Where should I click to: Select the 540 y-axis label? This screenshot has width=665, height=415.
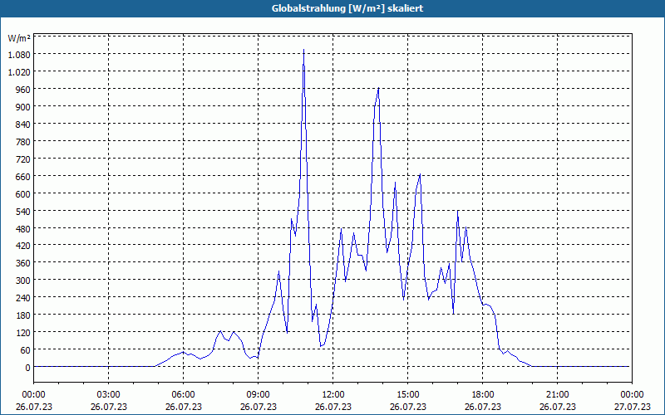coord(22,211)
